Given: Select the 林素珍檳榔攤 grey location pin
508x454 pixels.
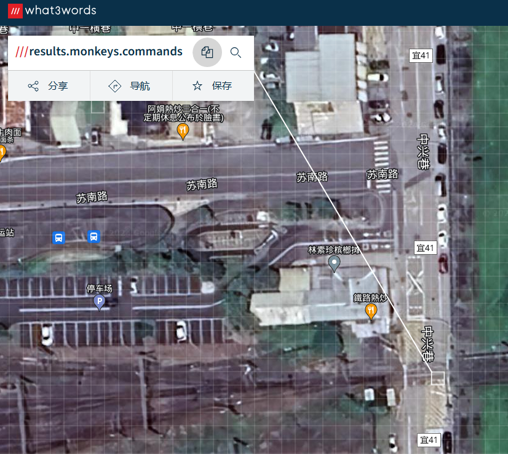Looking at the screenshot, I should [334, 264].
